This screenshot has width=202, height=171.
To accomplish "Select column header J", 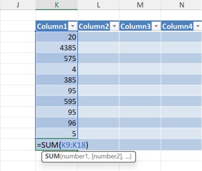I will tap(18, 5).
